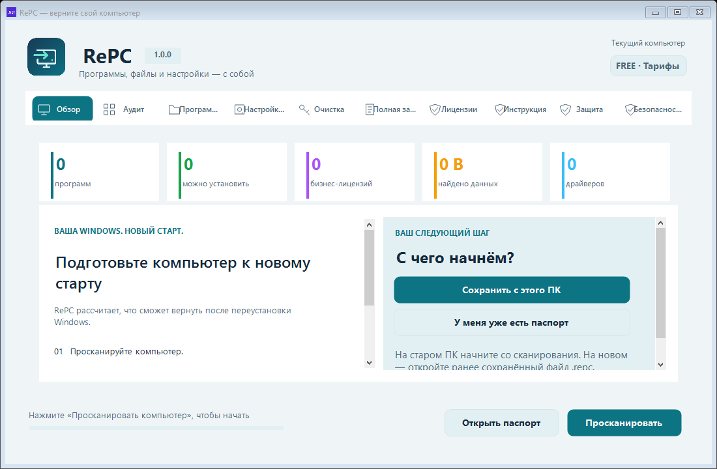Click the right panel scroll down arrow
The image size is (717, 469).
pos(660,364)
